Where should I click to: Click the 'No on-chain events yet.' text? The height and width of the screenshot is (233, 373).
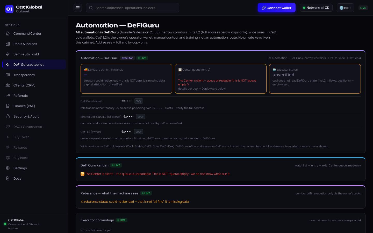tap(96, 230)
